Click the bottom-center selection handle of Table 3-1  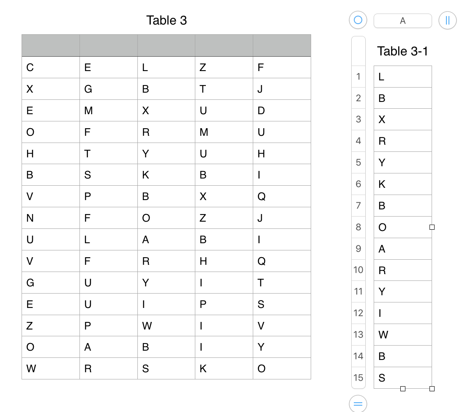[x=403, y=389]
